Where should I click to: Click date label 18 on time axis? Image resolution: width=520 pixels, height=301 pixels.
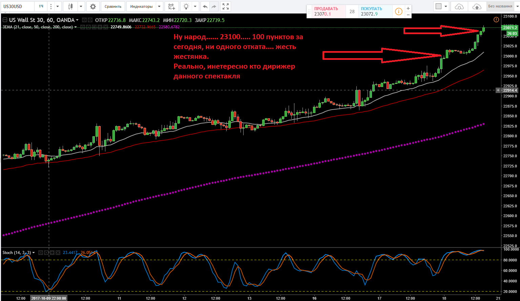(444, 298)
